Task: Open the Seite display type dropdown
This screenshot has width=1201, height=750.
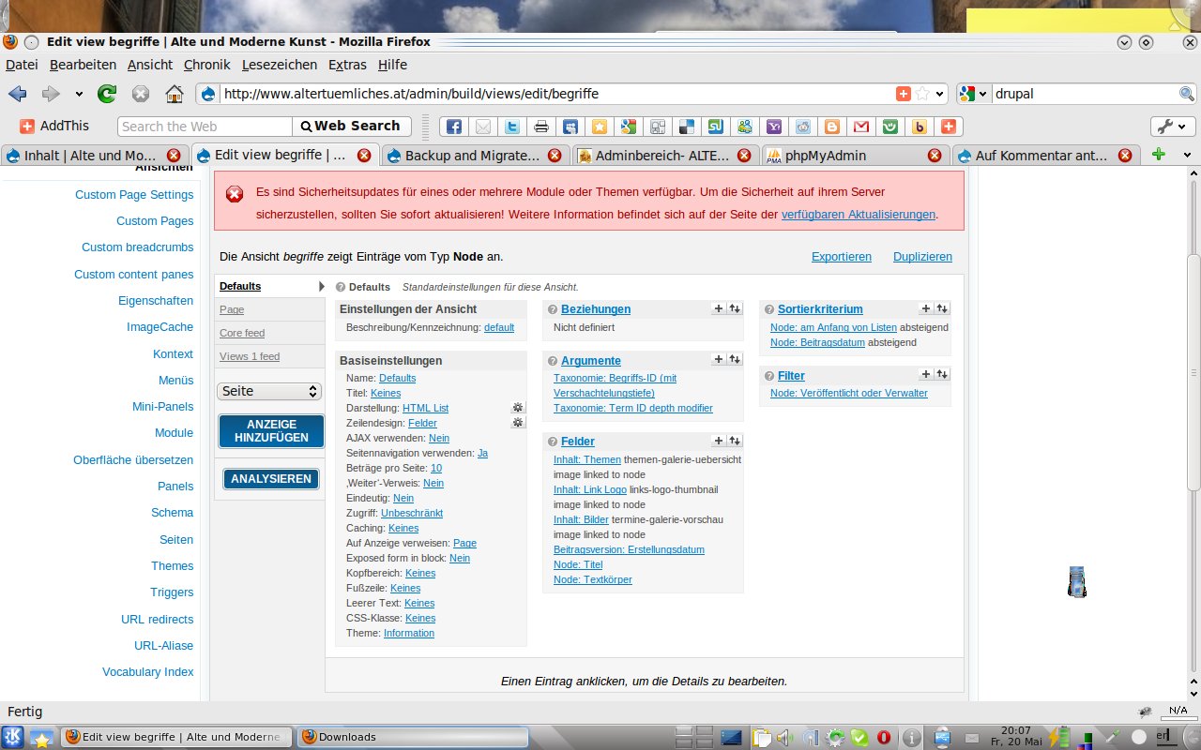Action: pyautogui.click(x=269, y=391)
